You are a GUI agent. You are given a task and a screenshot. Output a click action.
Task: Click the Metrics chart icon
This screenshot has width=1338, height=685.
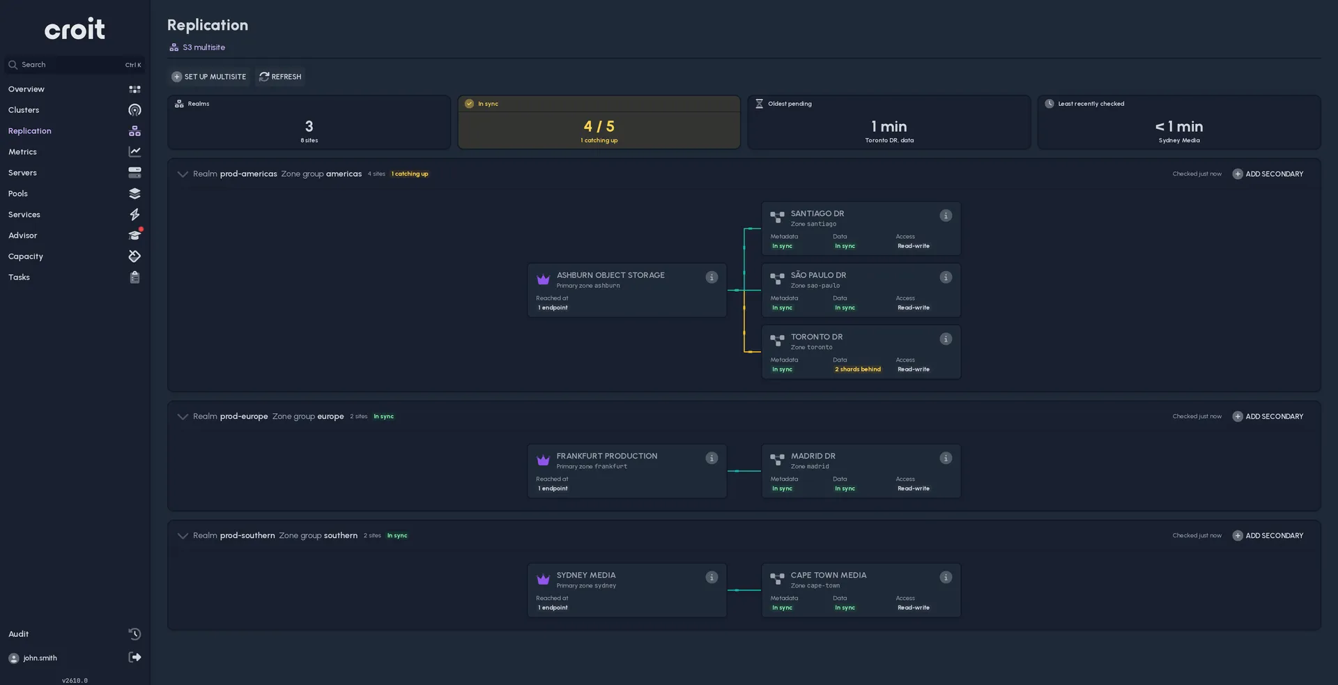(135, 152)
